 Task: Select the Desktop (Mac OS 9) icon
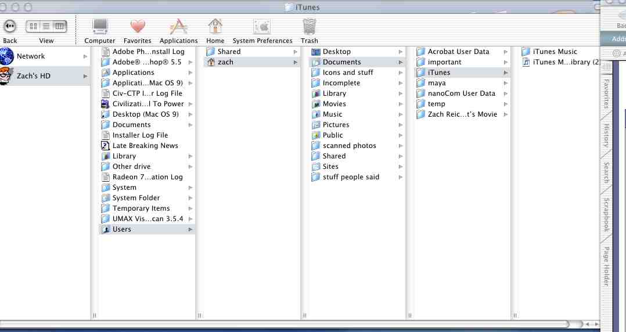coord(106,114)
